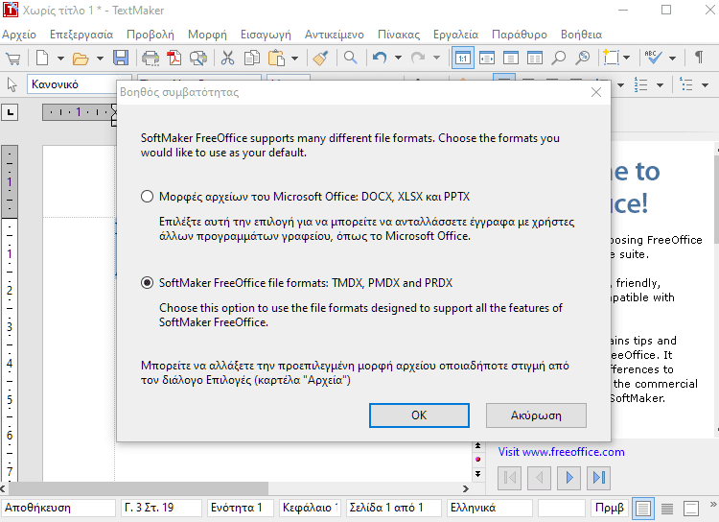Cut the selection with the scissors icon
The width and height of the screenshot is (719, 522).
227,59
